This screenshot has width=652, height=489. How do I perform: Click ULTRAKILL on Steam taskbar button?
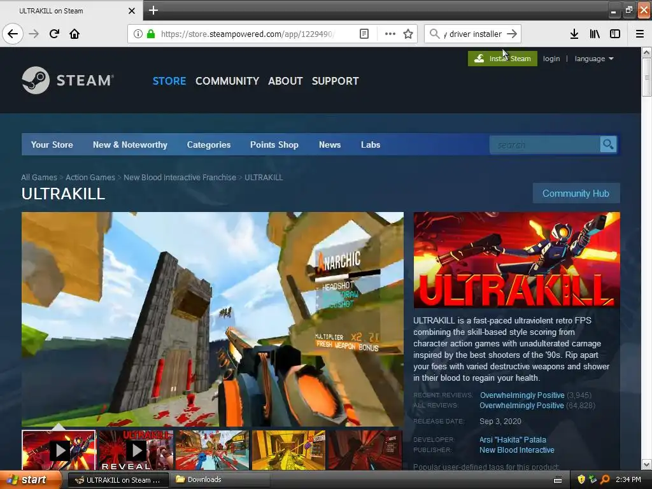pyautogui.click(x=118, y=479)
